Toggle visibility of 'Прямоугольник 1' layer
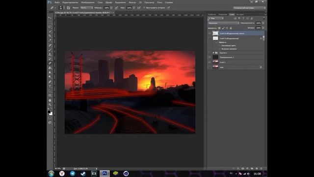Viewport: 314px width, 177px height. point(209,57)
